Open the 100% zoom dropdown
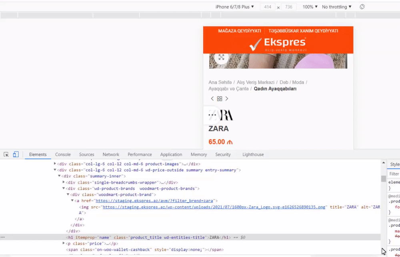 pyautogui.click(x=310, y=7)
